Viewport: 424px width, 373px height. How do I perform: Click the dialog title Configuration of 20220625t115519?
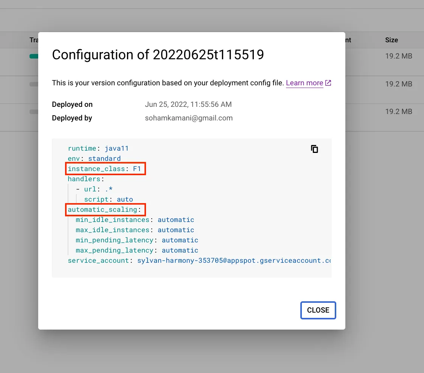(x=158, y=55)
